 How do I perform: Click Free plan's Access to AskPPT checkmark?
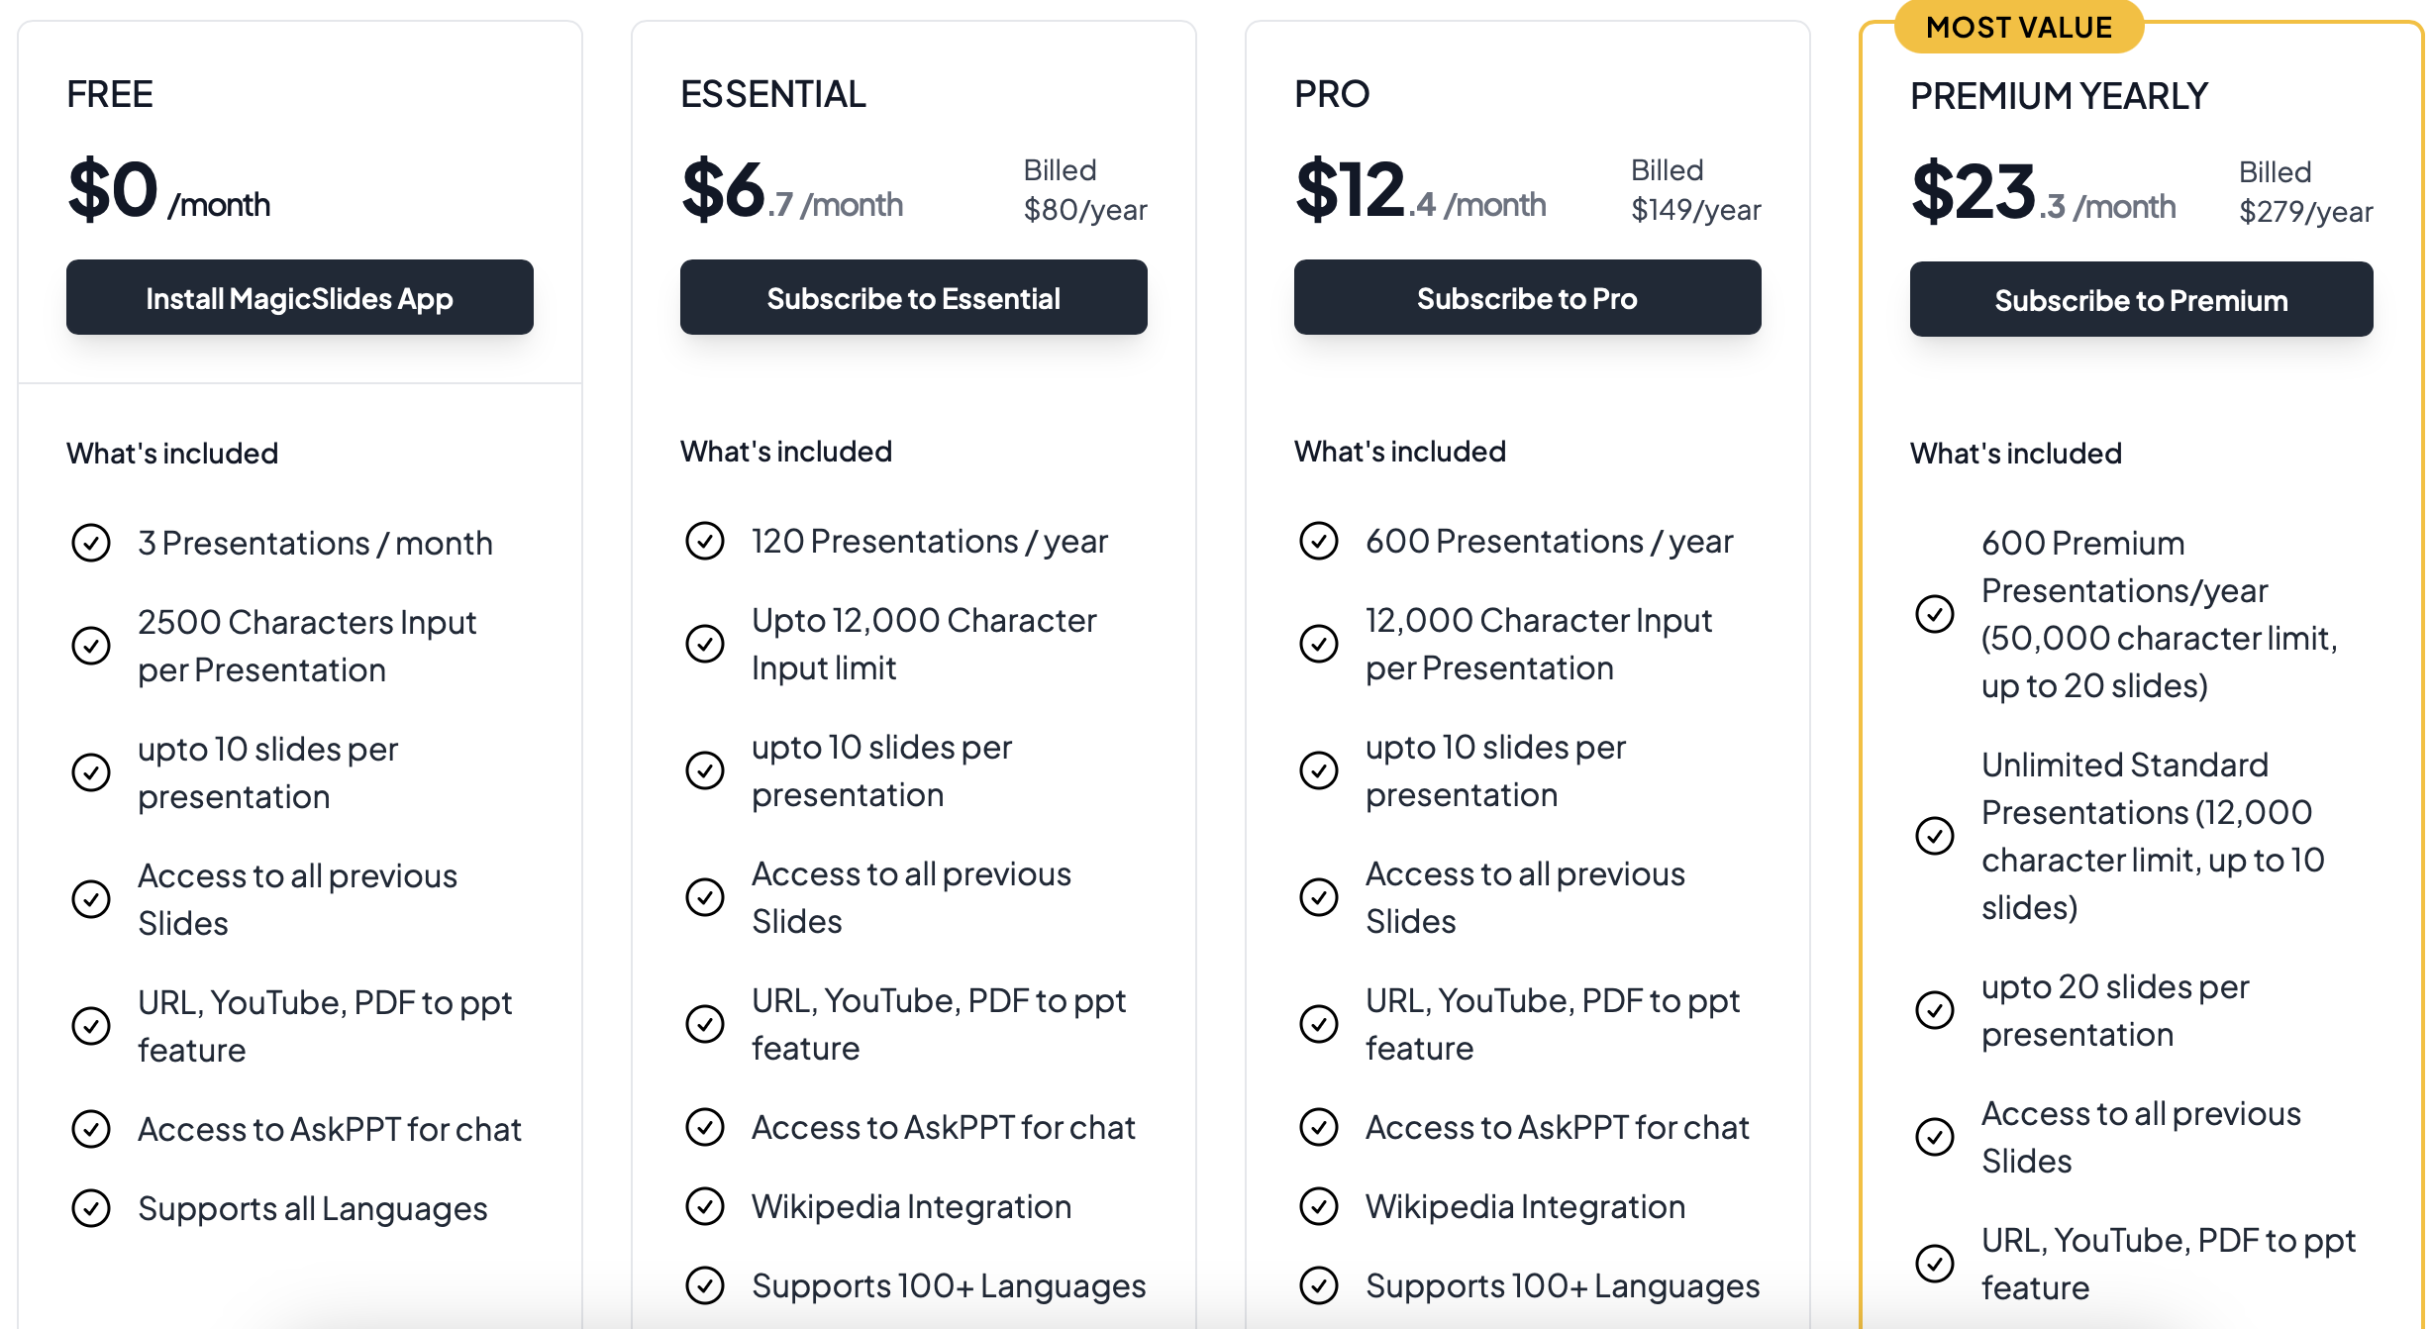click(91, 1129)
